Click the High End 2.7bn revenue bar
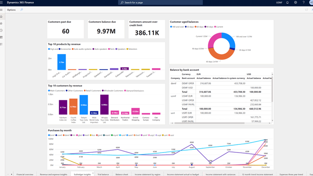Screen dimensions: 313x176 click(x=61, y=62)
